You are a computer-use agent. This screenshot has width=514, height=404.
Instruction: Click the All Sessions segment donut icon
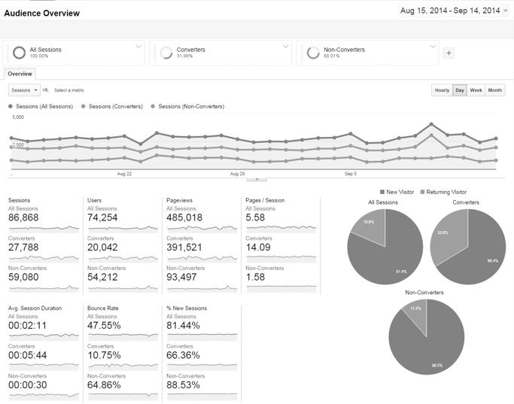(x=19, y=53)
